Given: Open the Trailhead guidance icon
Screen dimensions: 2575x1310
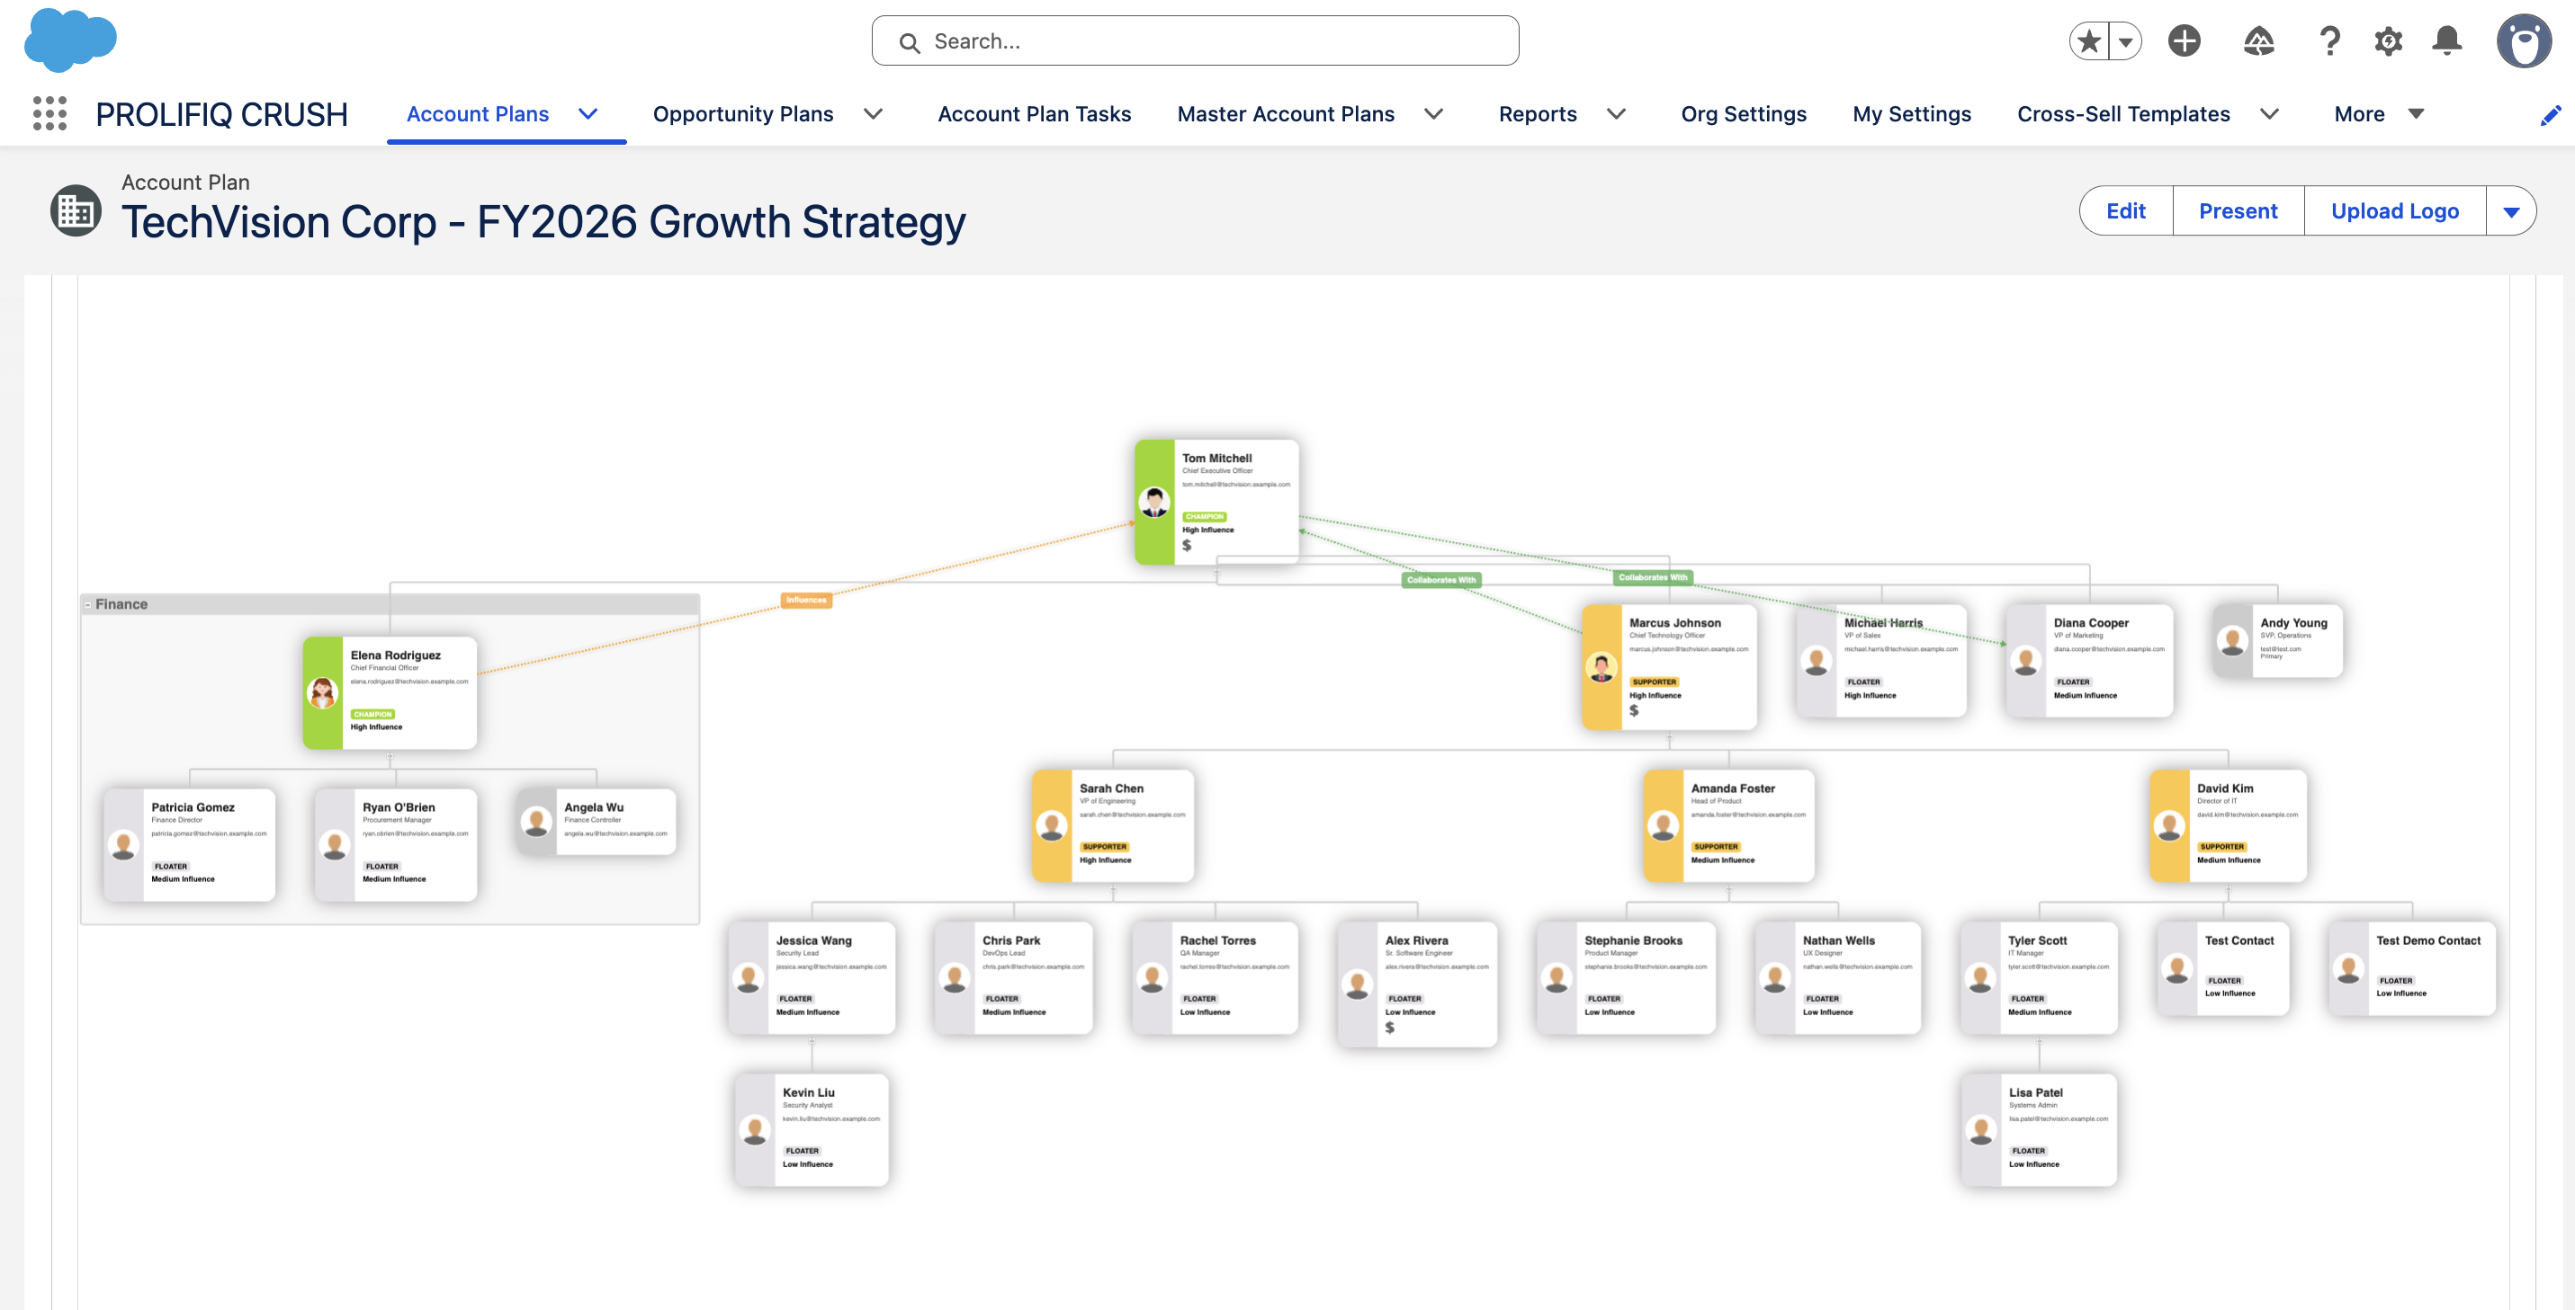Looking at the screenshot, I should click(x=2258, y=41).
